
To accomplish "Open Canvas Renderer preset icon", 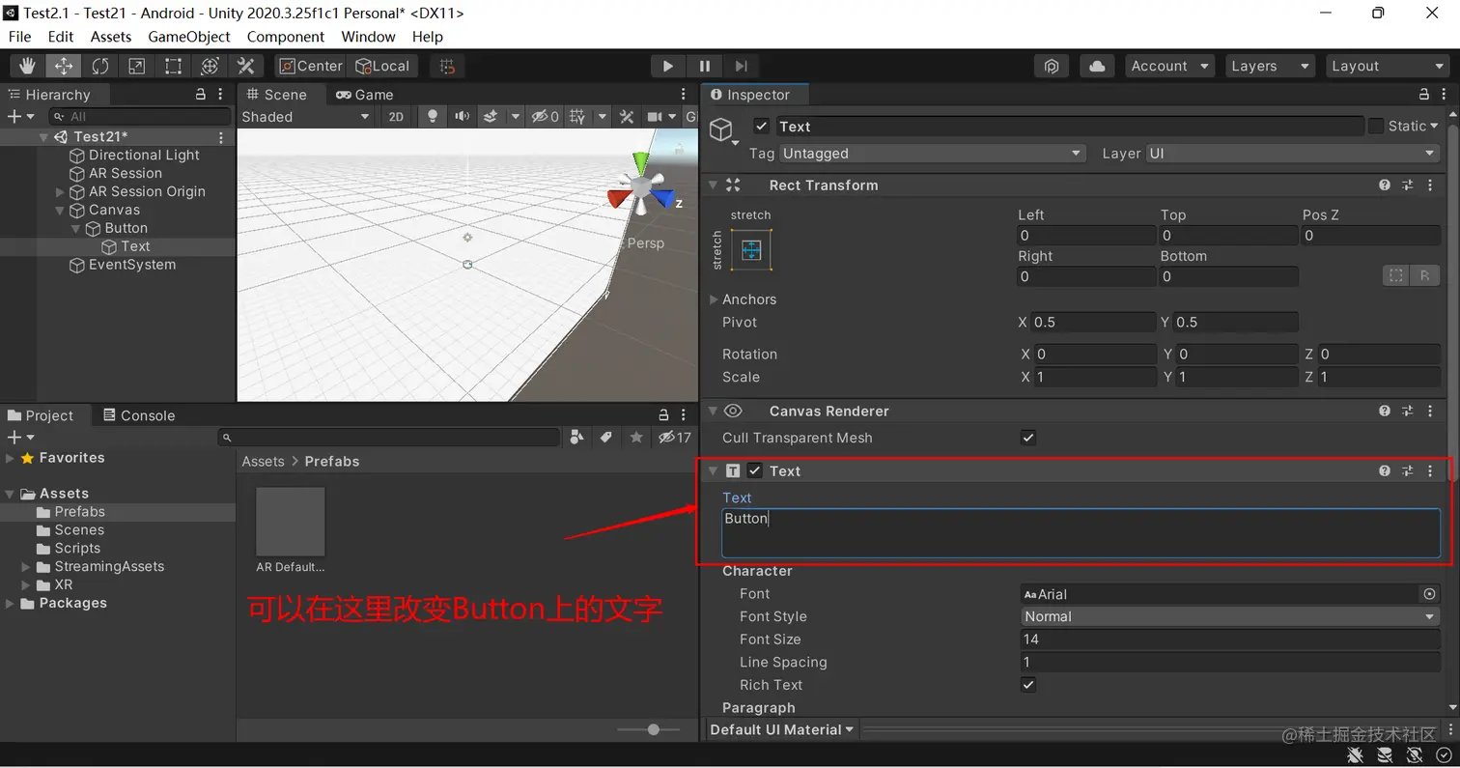I will (1407, 411).
